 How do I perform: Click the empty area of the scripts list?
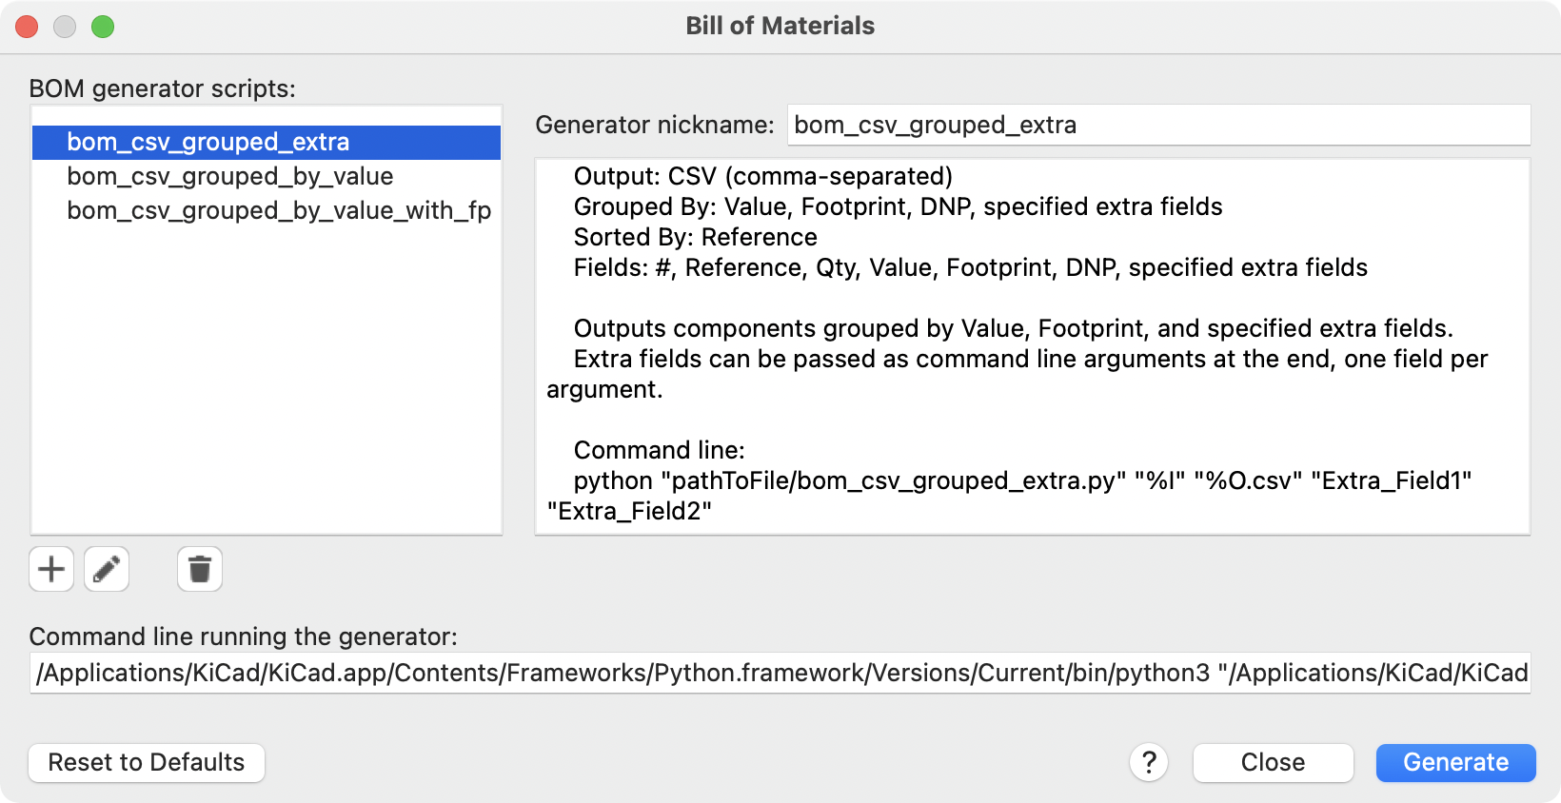click(267, 381)
